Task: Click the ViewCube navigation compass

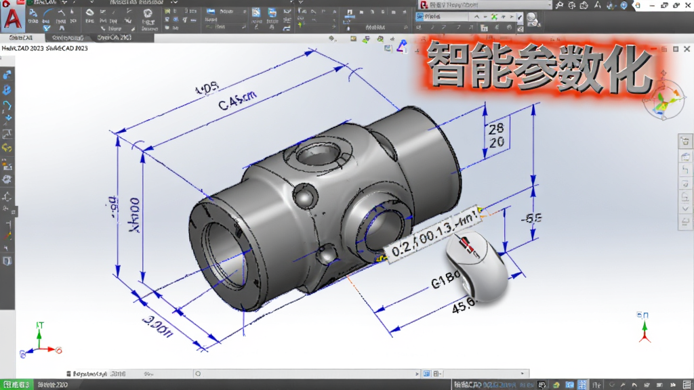Action: click(663, 100)
